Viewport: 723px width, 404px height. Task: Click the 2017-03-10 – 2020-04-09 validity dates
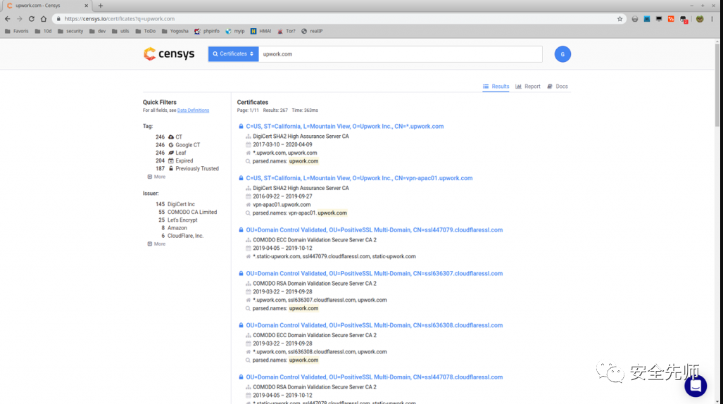tap(282, 144)
